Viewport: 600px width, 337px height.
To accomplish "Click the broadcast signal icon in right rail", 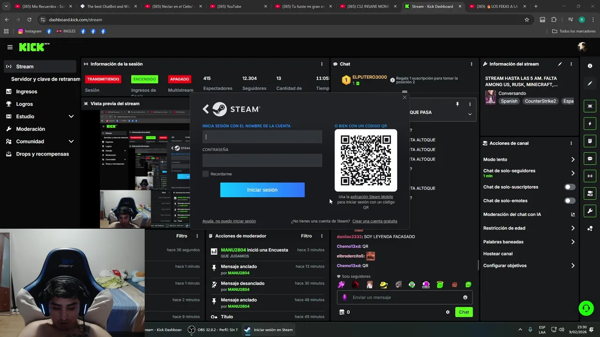I will click(x=590, y=176).
